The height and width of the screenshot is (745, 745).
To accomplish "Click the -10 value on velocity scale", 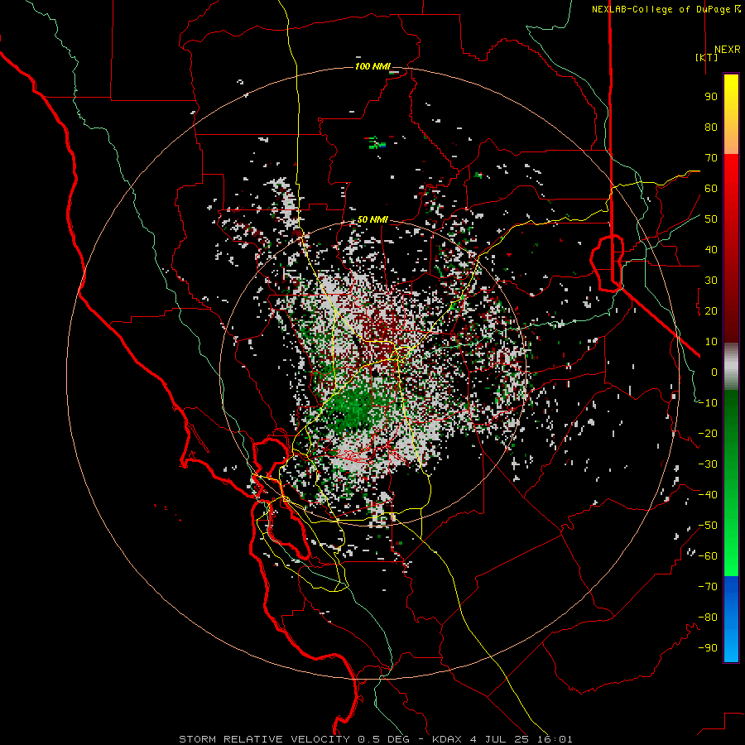I will pyautogui.click(x=708, y=403).
